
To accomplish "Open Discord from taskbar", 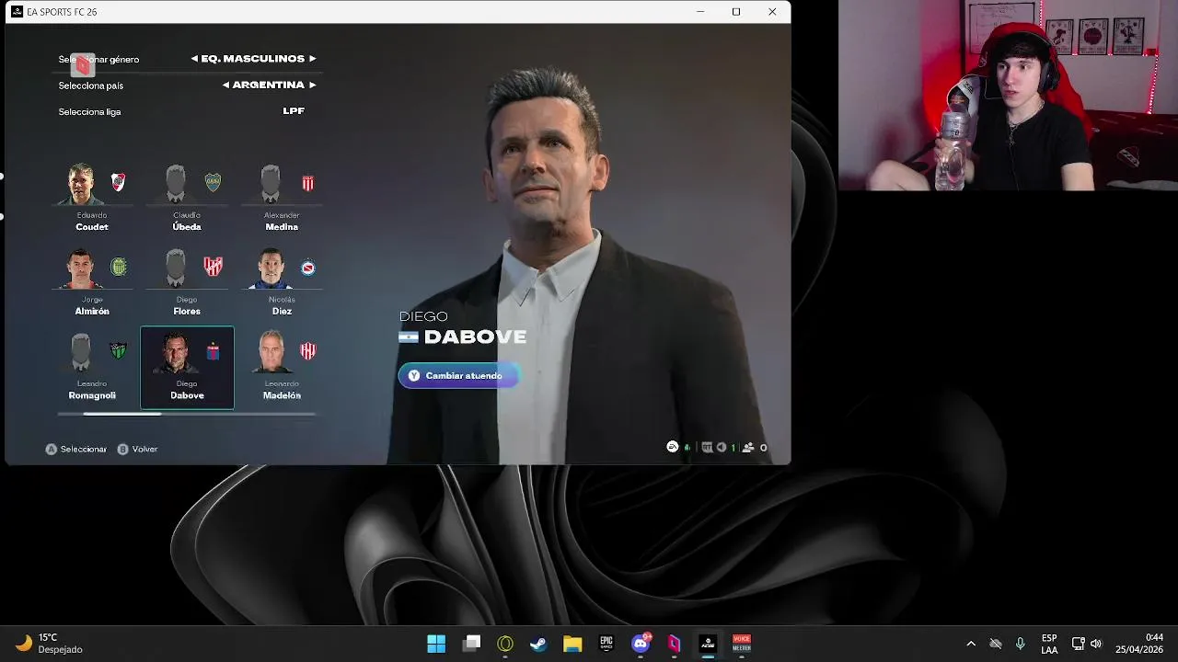I will [641, 644].
